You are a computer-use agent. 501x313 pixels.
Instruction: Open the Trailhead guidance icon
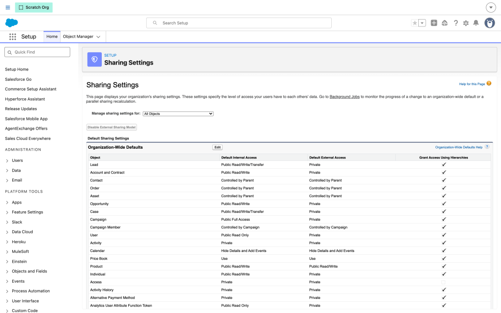tap(444, 23)
